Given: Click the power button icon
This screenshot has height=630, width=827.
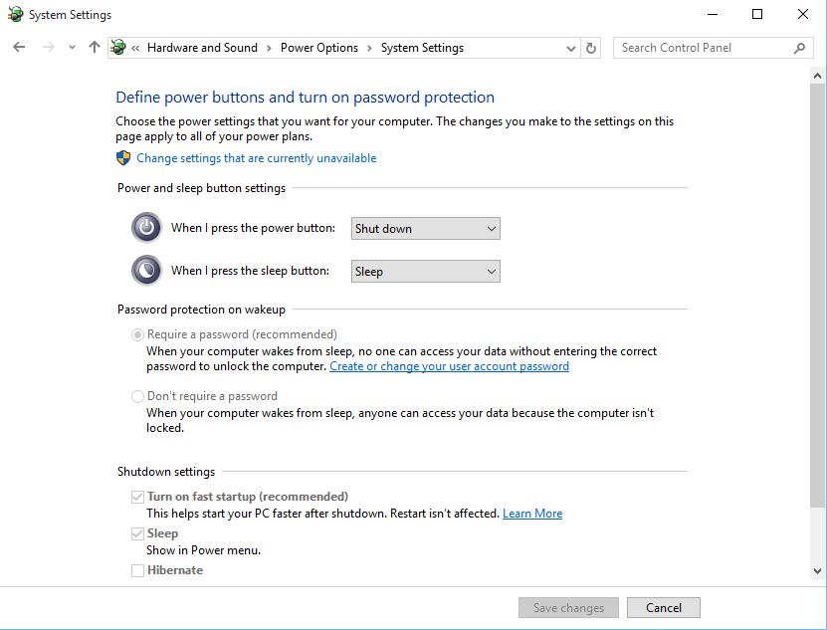Looking at the screenshot, I should (x=145, y=227).
